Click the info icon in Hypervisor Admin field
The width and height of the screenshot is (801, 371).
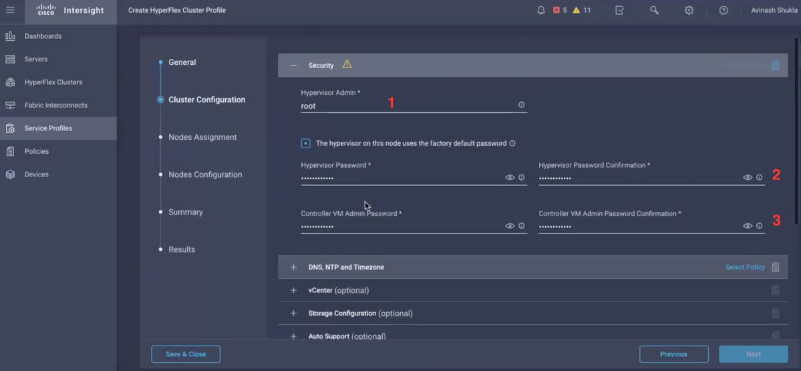(x=522, y=105)
